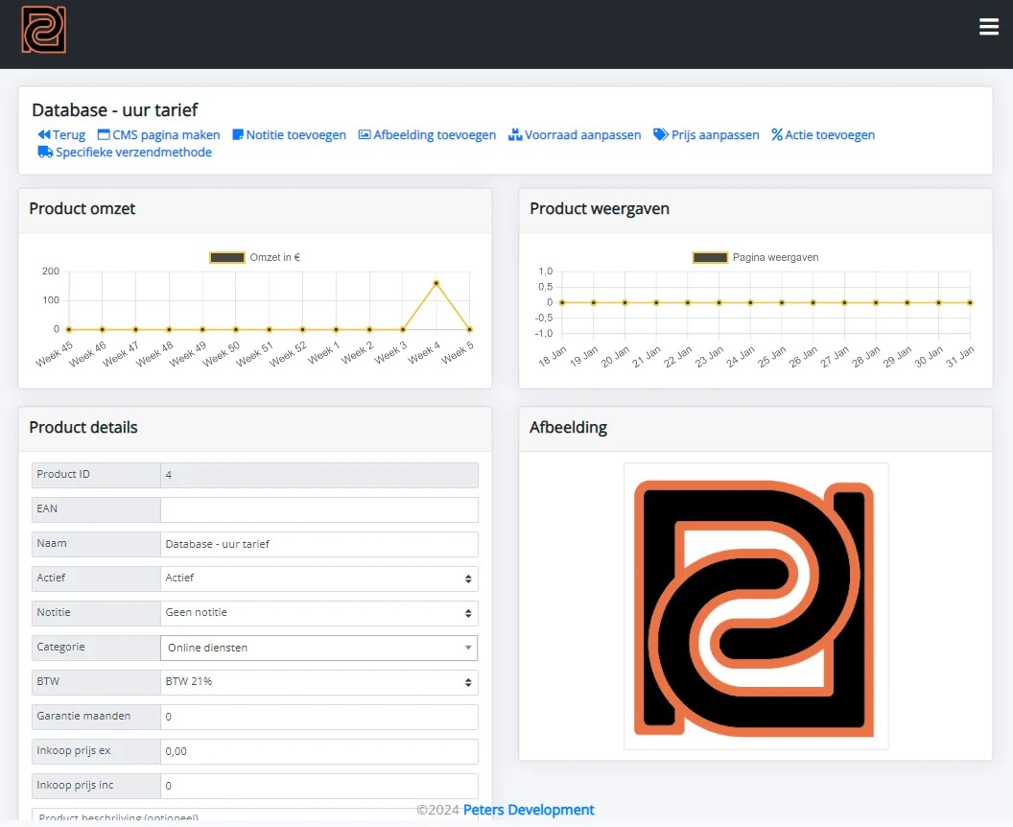Screen dimensions: 1013x827
Task: Open Actie toevoegen via the percent icon
Action: click(777, 135)
